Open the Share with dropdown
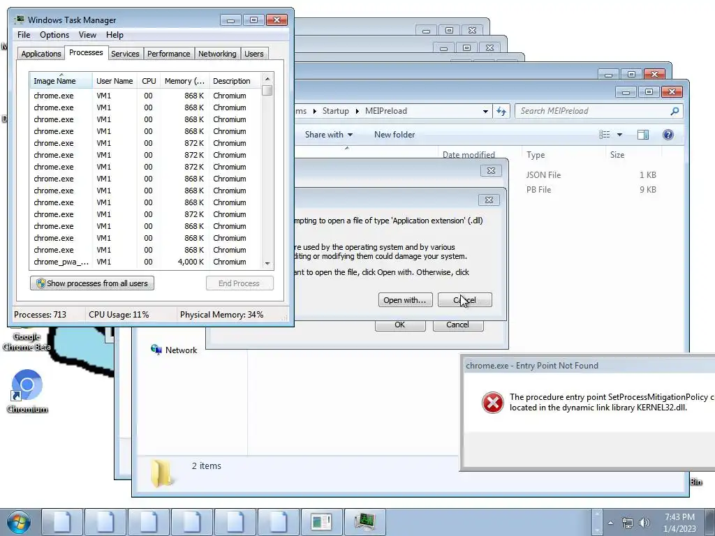The image size is (715, 536). (328, 135)
